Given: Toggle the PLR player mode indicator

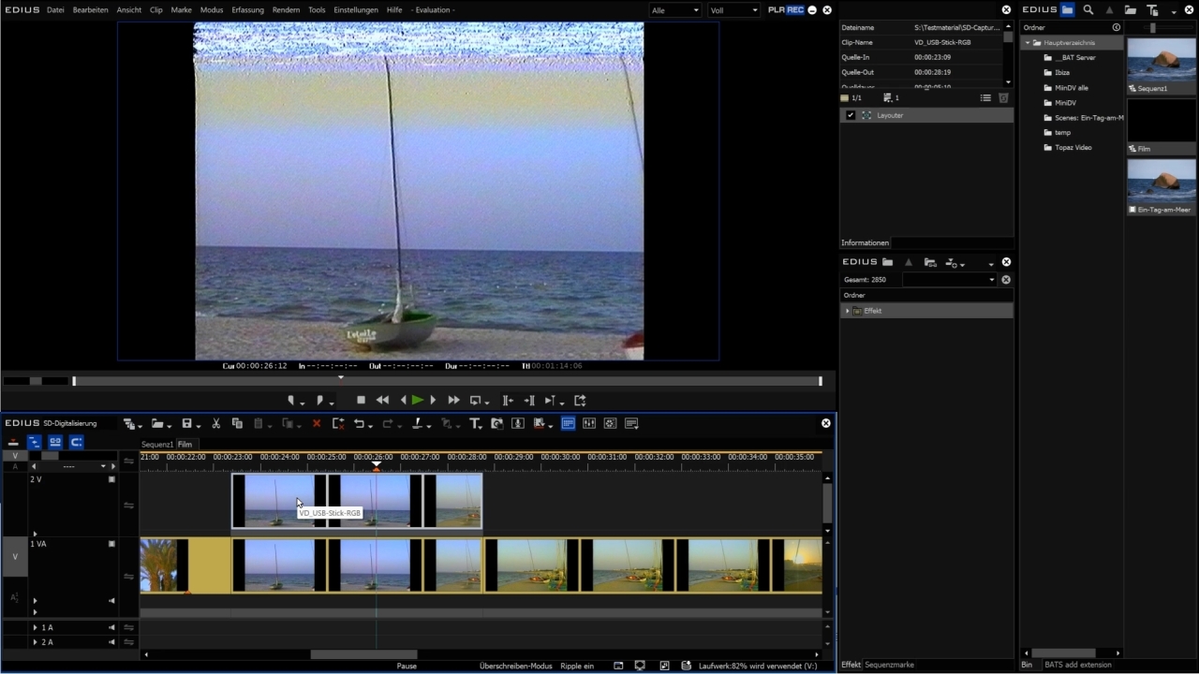Looking at the screenshot, I should tap(777, 9).
